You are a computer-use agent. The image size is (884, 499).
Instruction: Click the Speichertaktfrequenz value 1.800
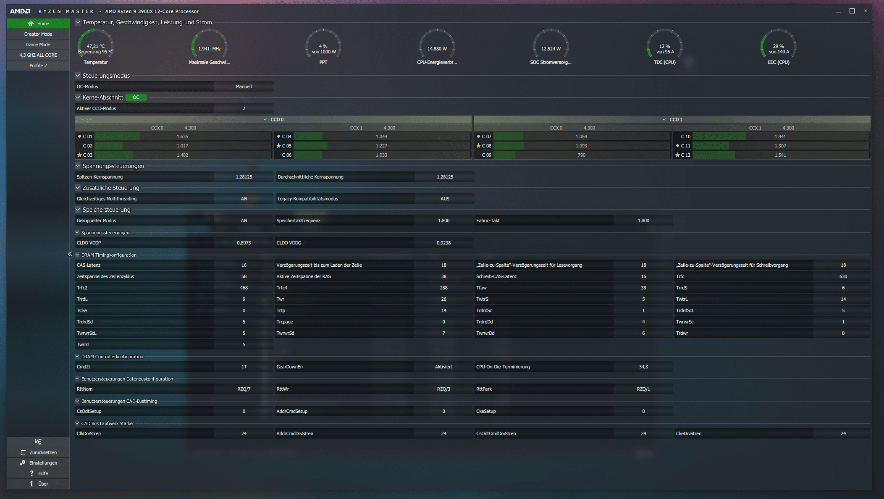point(443,221)
